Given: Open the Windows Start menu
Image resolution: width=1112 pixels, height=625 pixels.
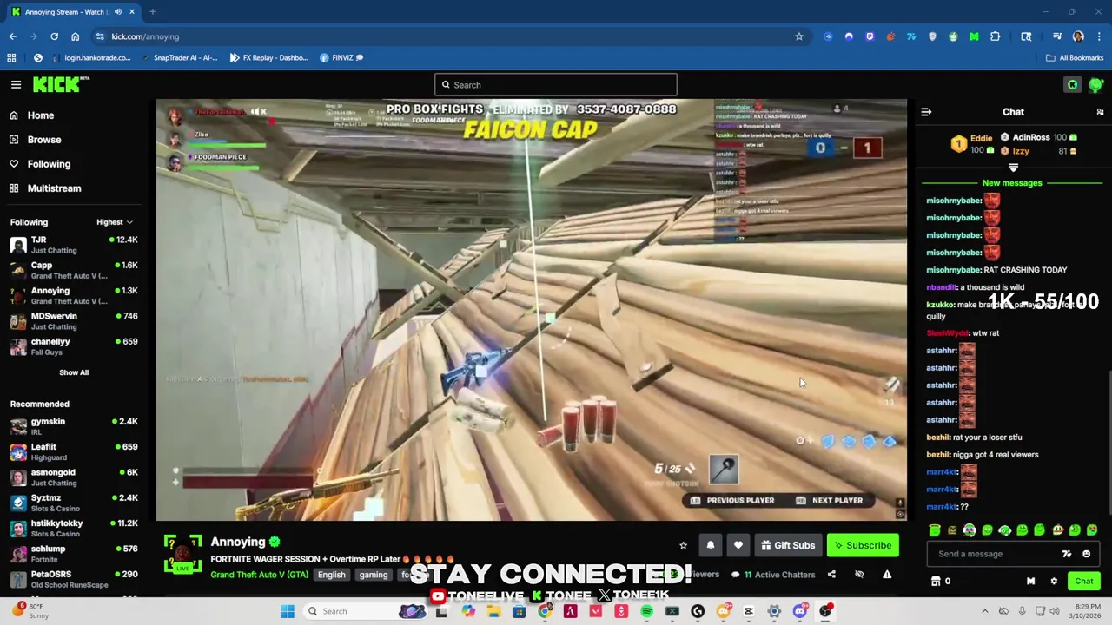Looking at the screenshot, I should (x=288, y=611).
